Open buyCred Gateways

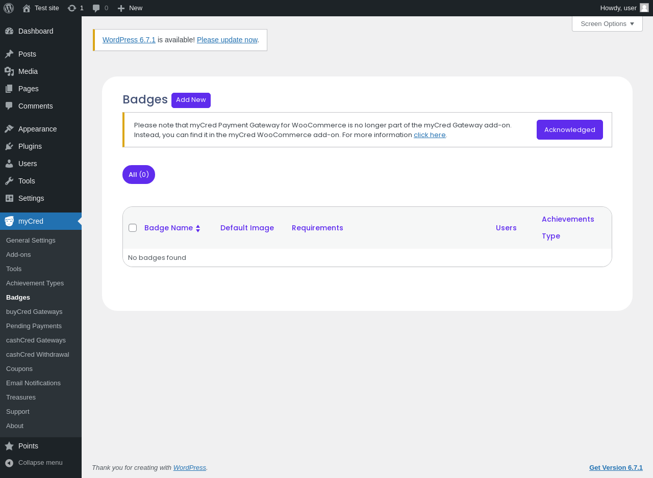click(x=34, y=311)
